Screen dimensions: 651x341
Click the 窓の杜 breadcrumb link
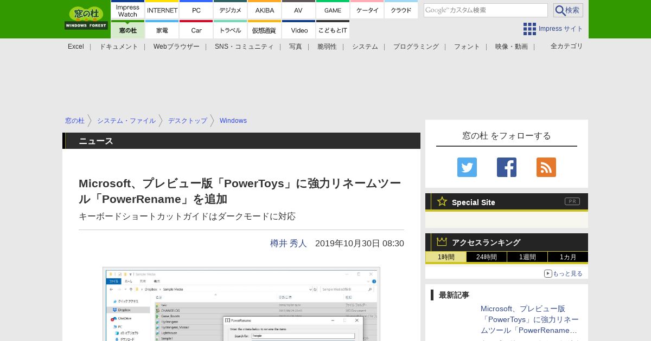point(75,121)
